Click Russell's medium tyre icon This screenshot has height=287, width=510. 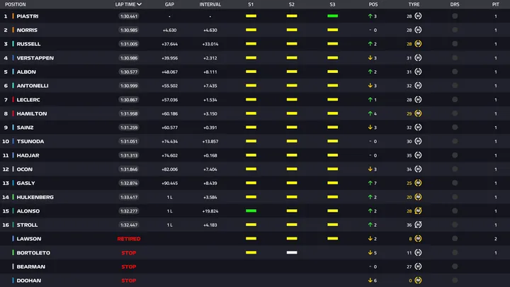point(418,44)
